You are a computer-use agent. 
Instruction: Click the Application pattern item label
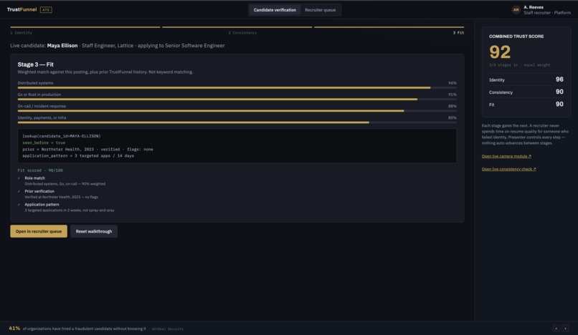[42, 205]
